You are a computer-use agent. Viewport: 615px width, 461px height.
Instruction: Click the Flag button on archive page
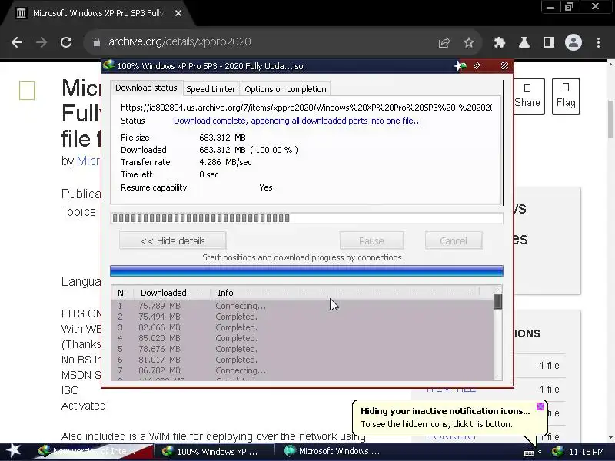coord(566,96)
